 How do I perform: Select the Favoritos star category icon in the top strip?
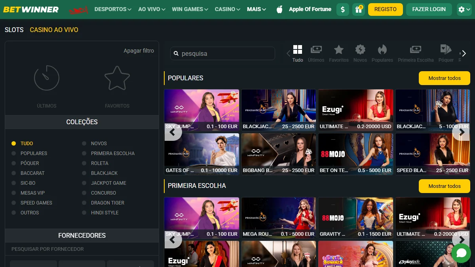339,50
